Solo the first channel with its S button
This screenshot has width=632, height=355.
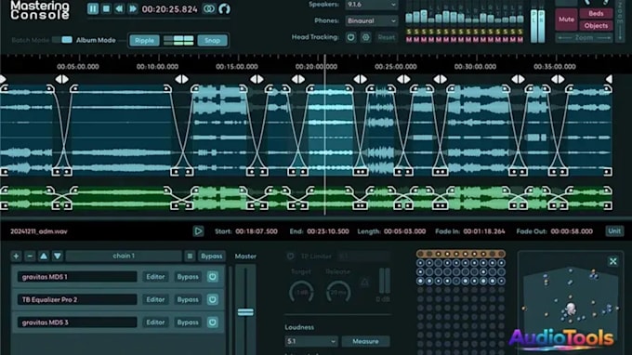click(x=409, y=32)
